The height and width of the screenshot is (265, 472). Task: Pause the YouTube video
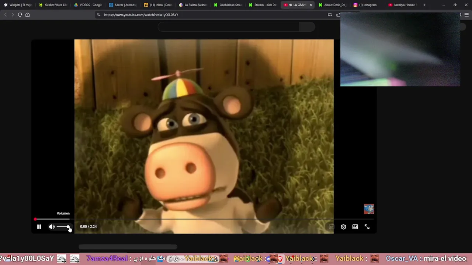tap(39, 227)
